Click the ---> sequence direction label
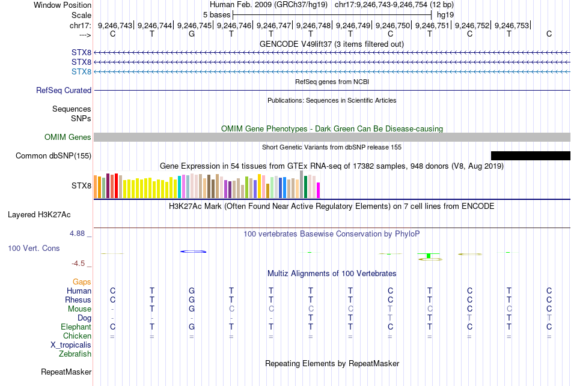 point(85,35)
